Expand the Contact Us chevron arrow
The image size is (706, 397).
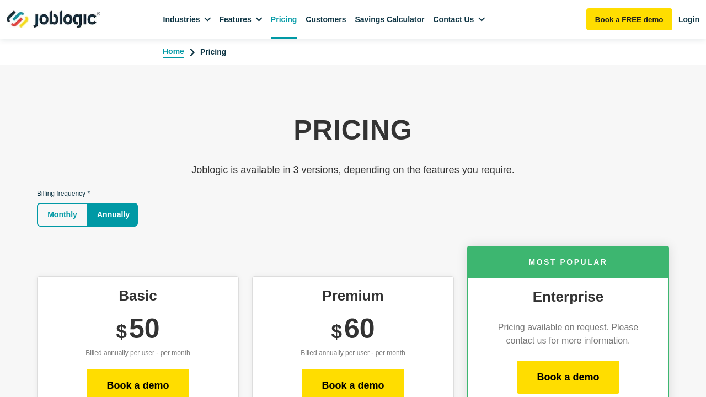(x=482, y=19)
